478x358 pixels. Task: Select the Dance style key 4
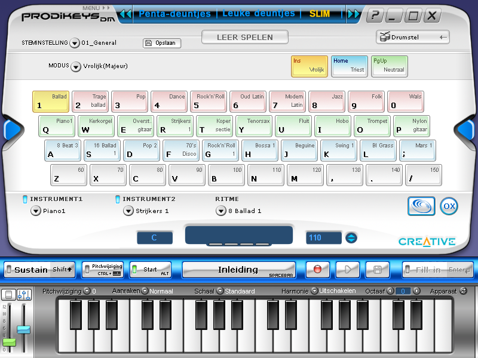169,101
